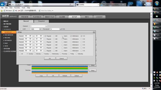Screen dimensions: 161x90
Task: Open the browser home icon
Action: (x=145, y=4)
